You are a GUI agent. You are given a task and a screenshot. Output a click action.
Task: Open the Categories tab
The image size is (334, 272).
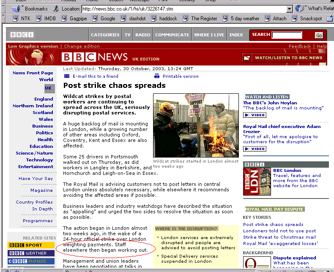pos(105,35)
